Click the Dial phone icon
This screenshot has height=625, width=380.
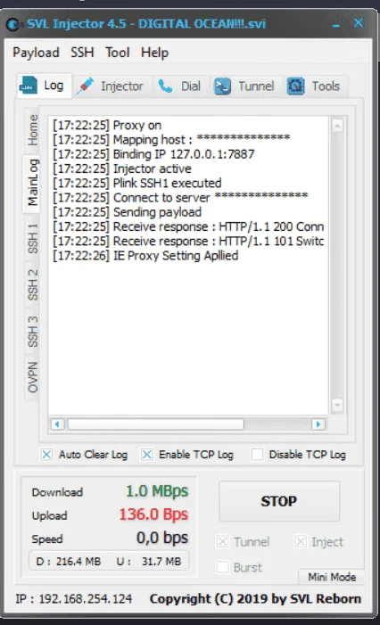click(165, 86)
